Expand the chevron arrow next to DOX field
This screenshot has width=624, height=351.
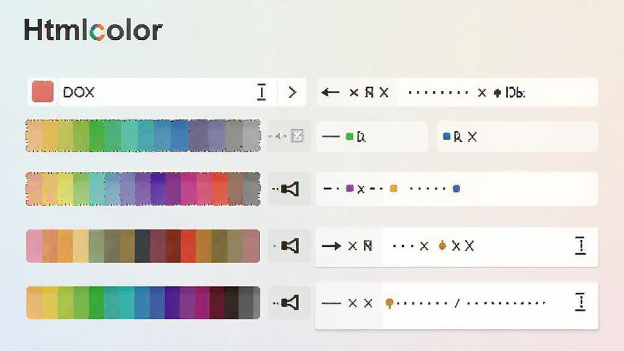292,93
